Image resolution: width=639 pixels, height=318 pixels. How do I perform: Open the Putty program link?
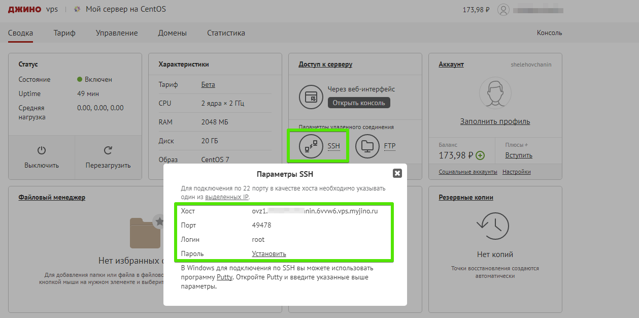click(224, 277)
